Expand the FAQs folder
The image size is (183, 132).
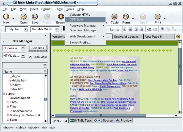[8, 102]
